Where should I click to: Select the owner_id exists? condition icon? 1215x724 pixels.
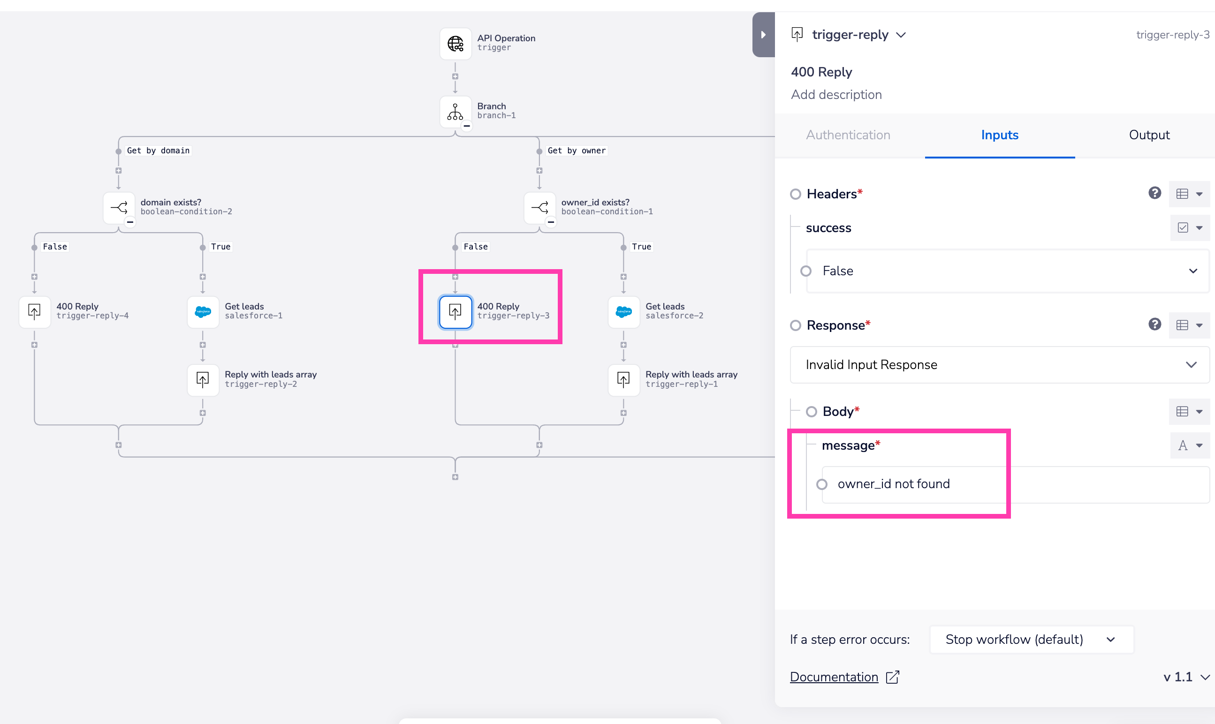[539, 208]
